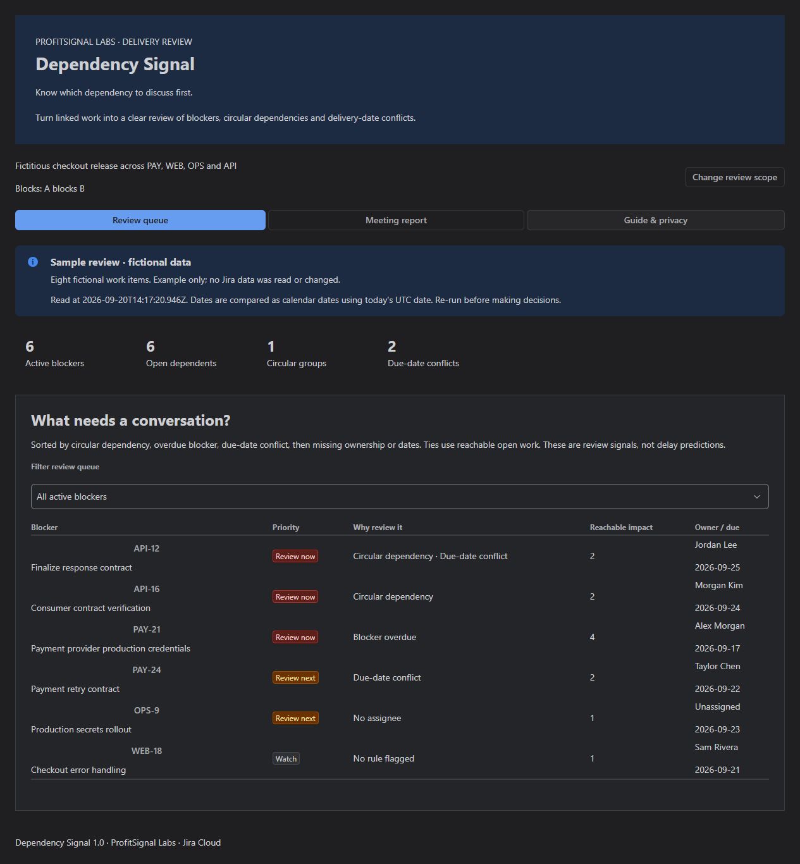Screen dimensions: 800x864
Task: Click reachable impact value 4 for PAY-21
Action: tap(592, 637)
